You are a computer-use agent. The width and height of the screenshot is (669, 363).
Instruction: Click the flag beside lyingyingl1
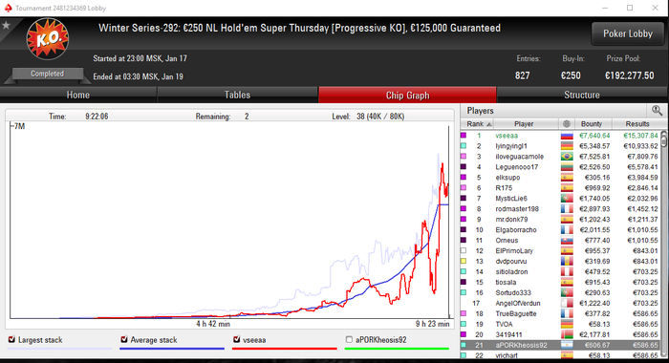567,146
